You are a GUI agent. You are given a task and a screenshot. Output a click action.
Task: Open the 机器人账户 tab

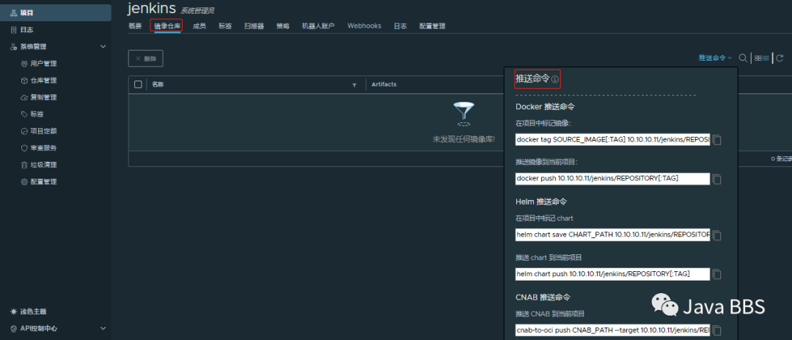click(x=318, y=26)
